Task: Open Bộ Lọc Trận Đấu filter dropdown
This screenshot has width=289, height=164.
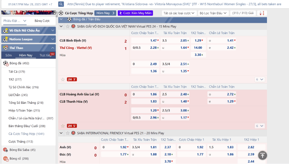Action: [213, 13]
